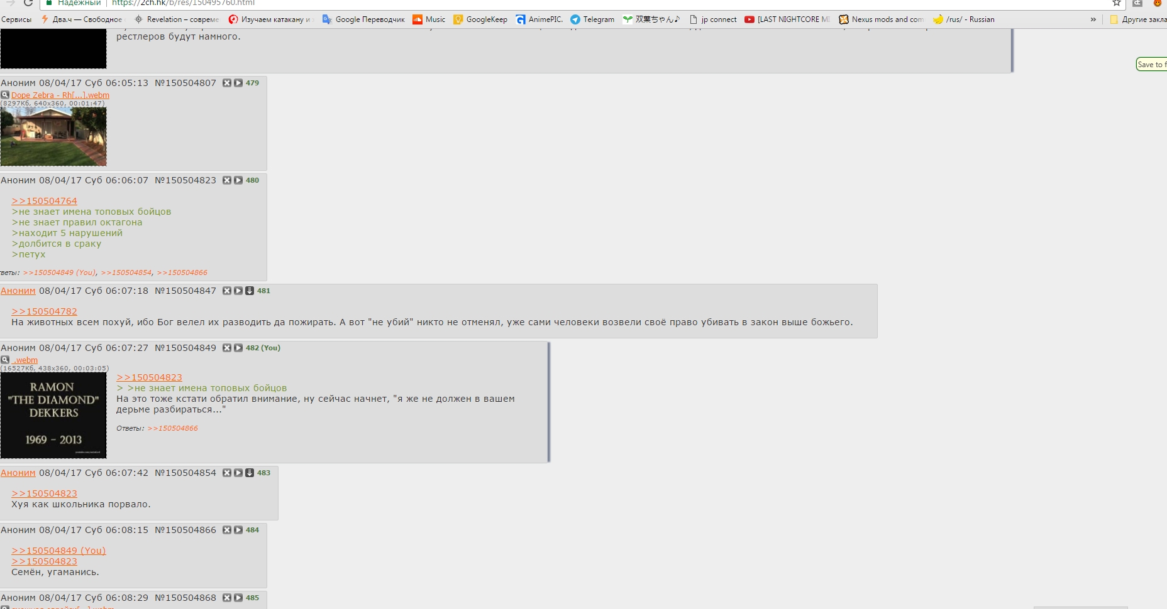The width and height of the screenshot is (1167, 609).
Task: Open the Другие закладки bookmarks folder
Action: point(1138,19)
